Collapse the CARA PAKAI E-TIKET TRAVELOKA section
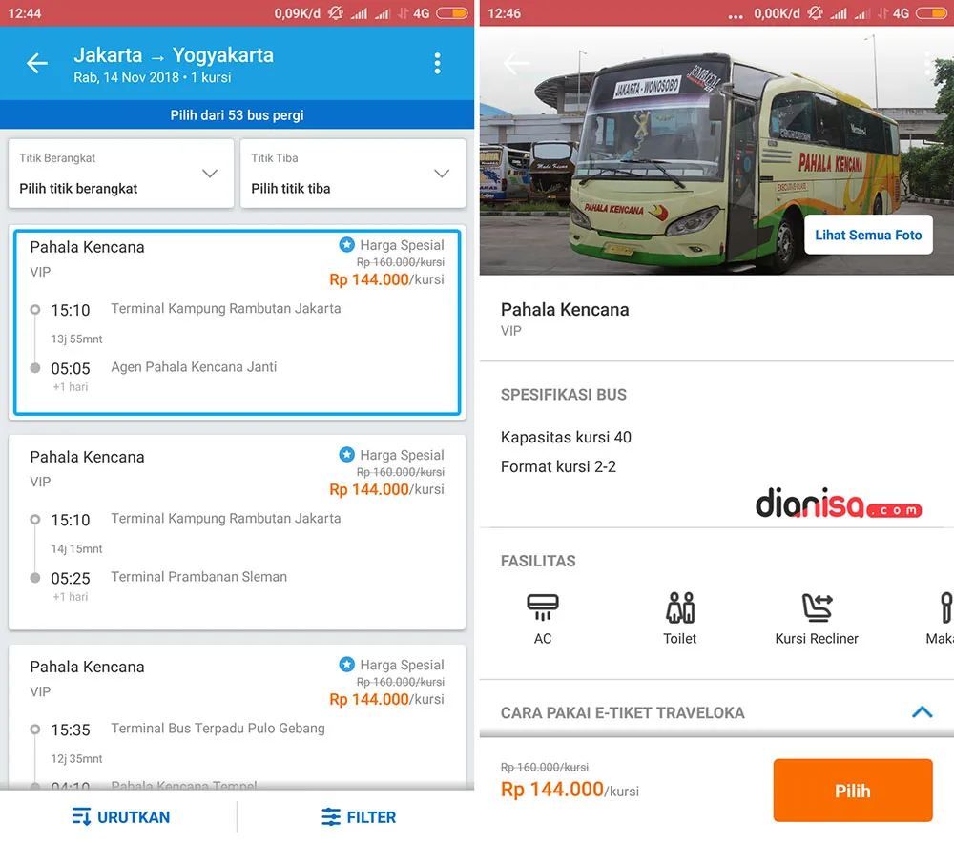This screenshot has width=954, height=843. (922, 711)
